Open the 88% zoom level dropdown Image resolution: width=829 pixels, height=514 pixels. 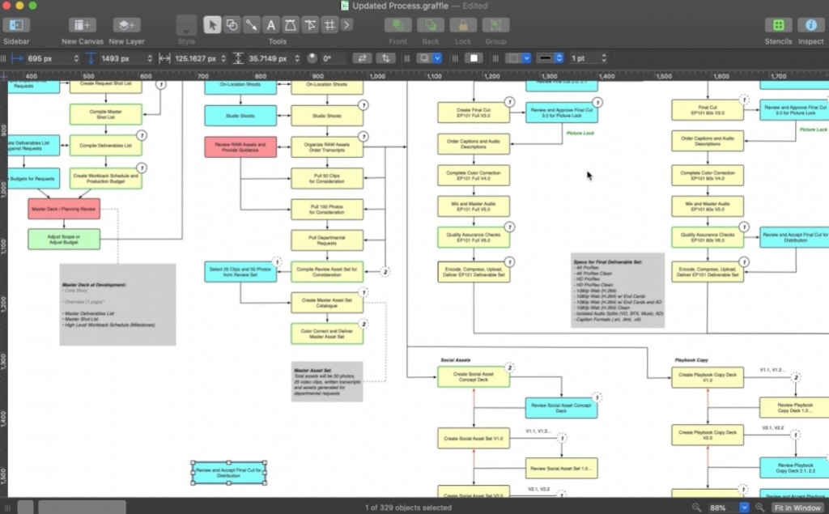744,508
